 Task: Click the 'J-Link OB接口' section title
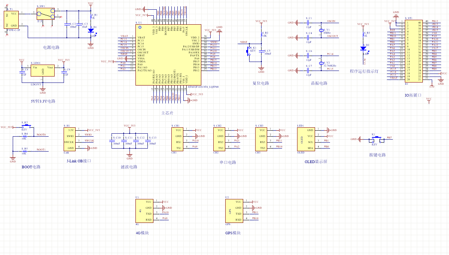pyautogui.click(x=79, y=161)
